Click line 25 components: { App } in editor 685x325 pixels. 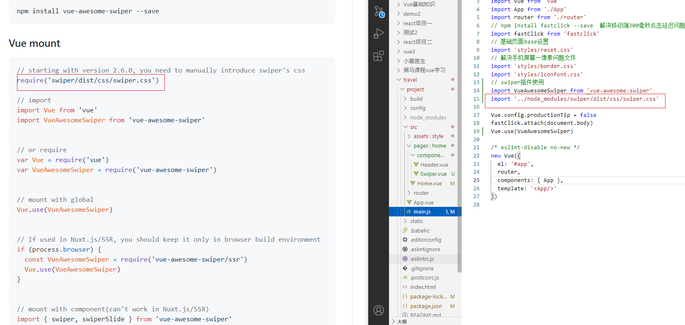pyautogui.click(x=530, y=180)
